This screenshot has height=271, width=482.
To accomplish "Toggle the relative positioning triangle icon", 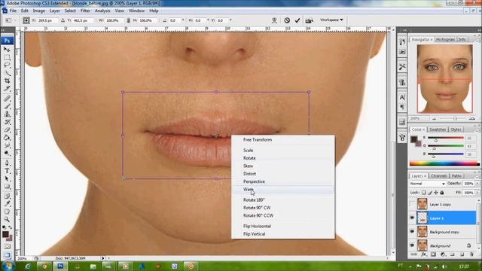I will click(63, 20).
